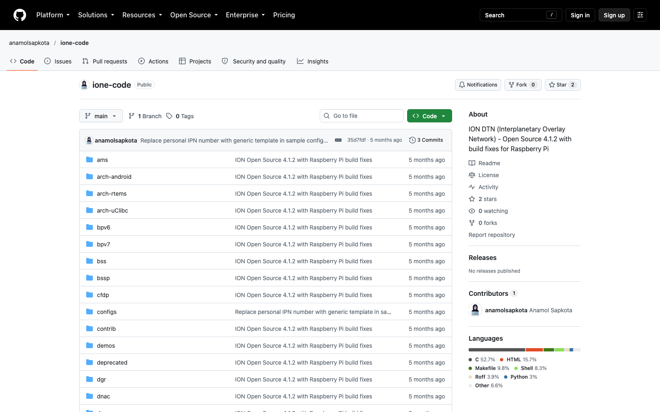Open Report repository link
This screenshot has width=660, height=412.
coord(492,235)
